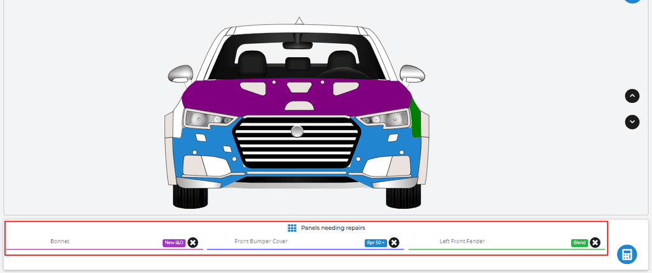Click the grille center emblem badge
This screenshot has height=273, width=652.
[297, 131]
